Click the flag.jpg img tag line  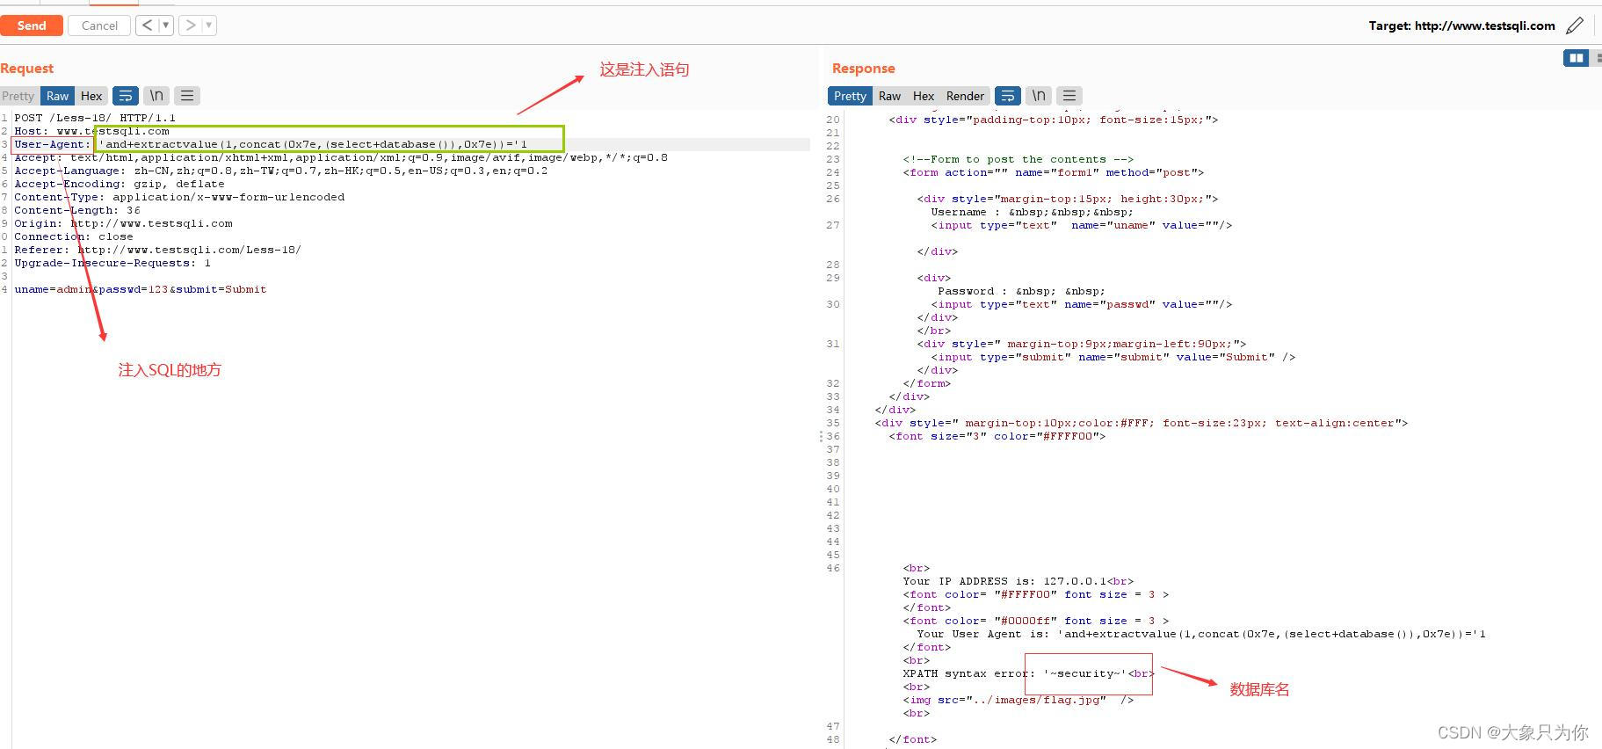tap(1018, 700)
